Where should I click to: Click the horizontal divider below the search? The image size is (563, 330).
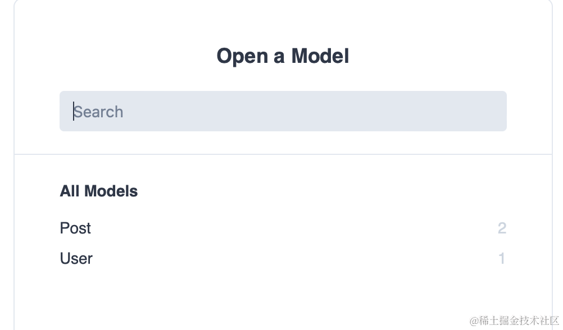click(x=283, y=154)
